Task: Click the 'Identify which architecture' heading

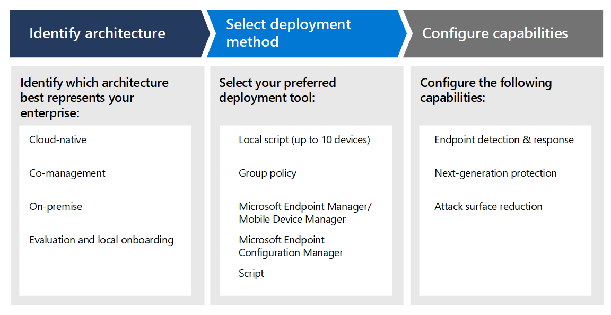Action: tap(94, 98)
